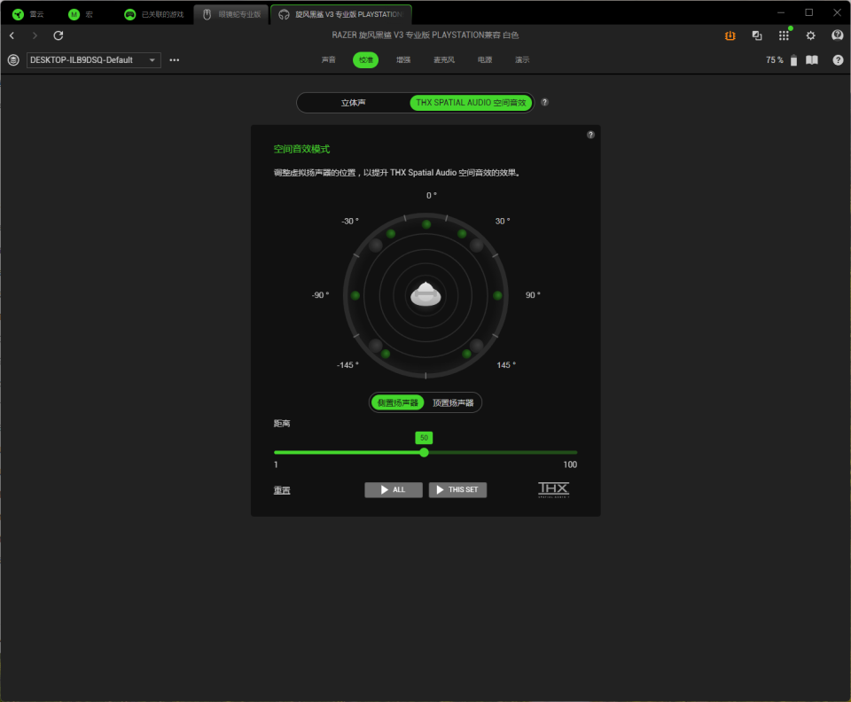This screenshot has height=702, width=851.
Task: Go back with the left arrow
Action: tap(12, 35)
